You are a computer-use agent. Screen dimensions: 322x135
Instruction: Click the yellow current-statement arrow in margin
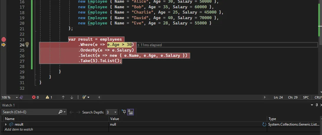[x=4, y=45]
